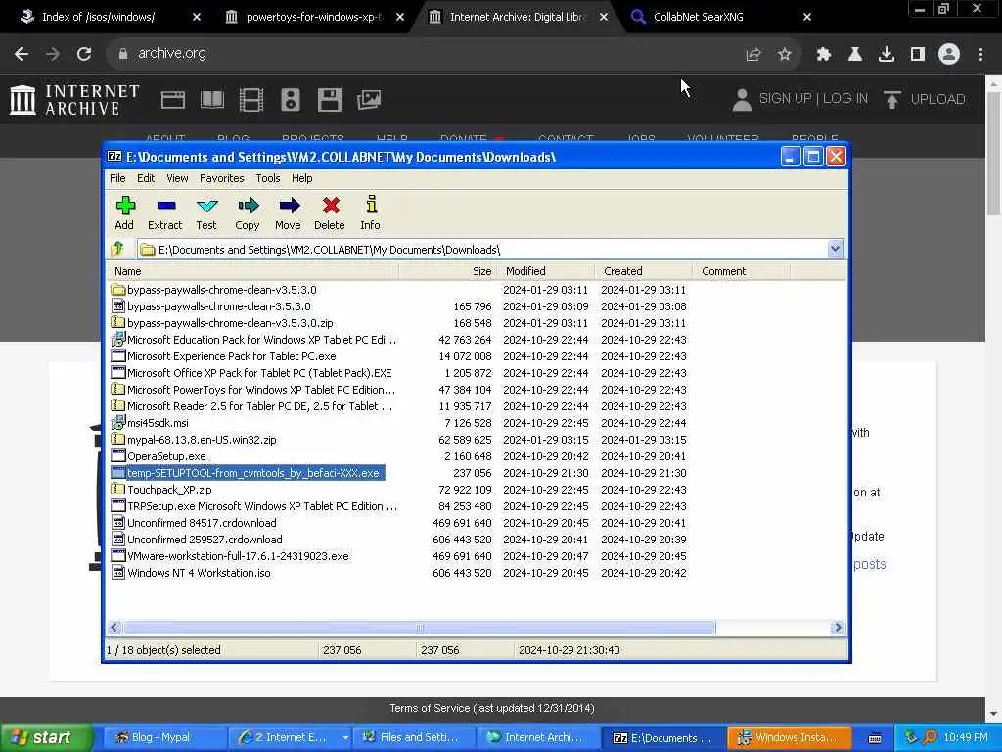Open the Favorites menu in 7-Zip
This screenshot has width=1002, height=752.
point(222,178)
